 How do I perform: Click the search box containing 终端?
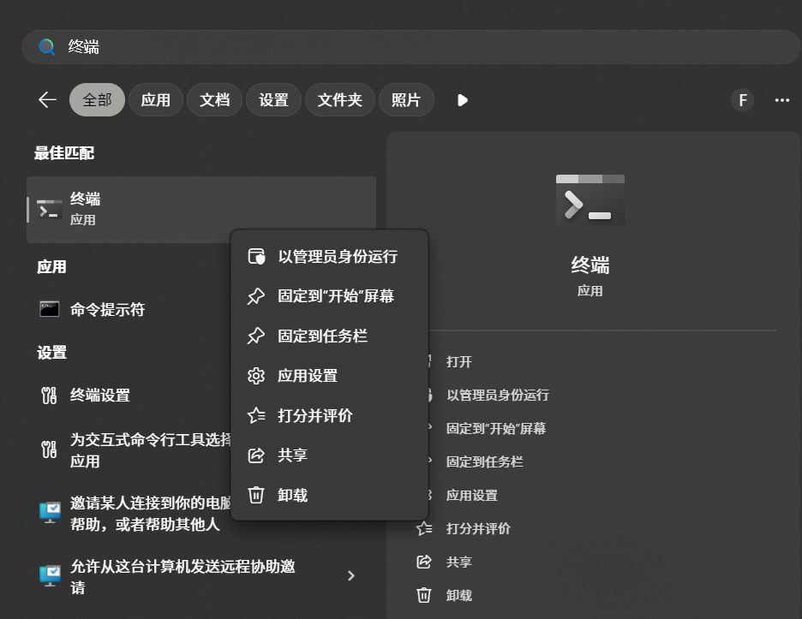point(410,47)
